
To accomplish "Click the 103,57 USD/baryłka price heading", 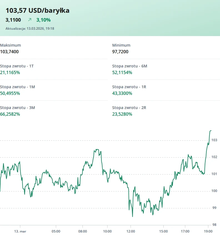I will click(x=37, y=11).
